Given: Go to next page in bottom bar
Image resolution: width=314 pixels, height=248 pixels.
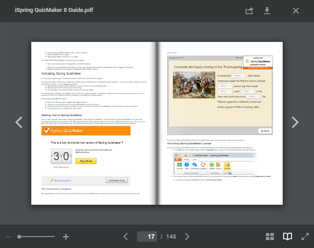Looking at the screenshot, I should 187,237.
